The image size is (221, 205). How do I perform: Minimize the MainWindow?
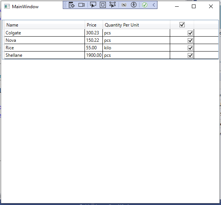177,6
